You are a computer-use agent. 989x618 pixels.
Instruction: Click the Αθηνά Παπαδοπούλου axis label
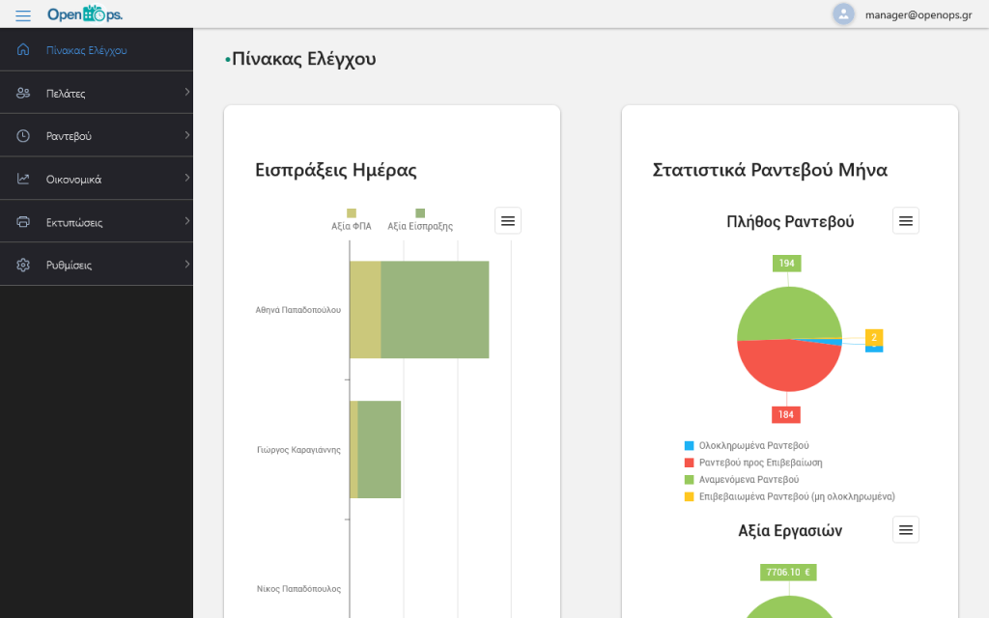tap(297, 310)
